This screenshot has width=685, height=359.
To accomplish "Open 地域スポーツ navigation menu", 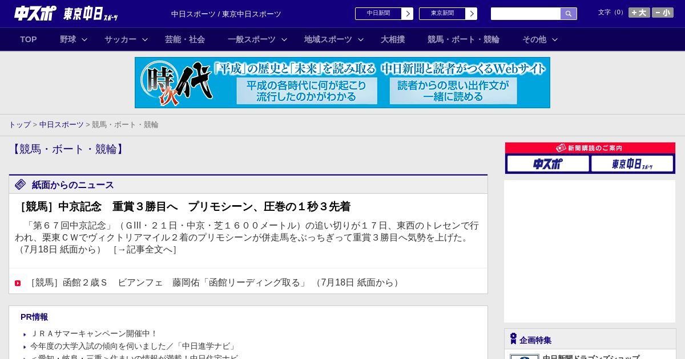I will [328, 39].
